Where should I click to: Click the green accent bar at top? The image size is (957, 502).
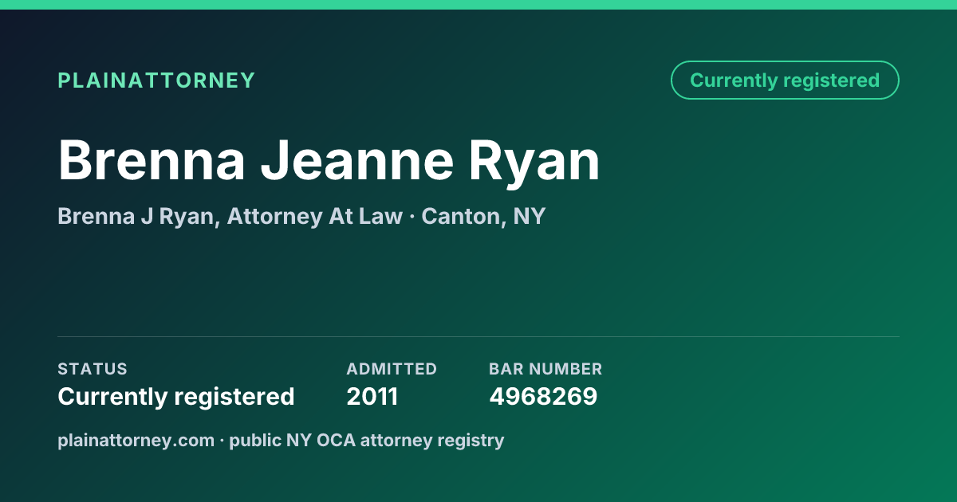(x=478, y=5)
